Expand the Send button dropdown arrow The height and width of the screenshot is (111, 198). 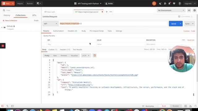[180, 24]
